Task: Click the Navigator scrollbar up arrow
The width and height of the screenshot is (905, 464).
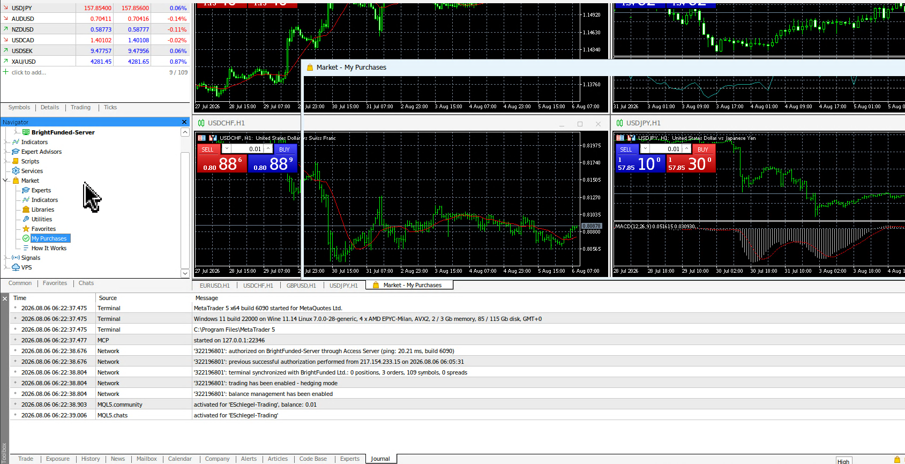Action: click(185, 132)
